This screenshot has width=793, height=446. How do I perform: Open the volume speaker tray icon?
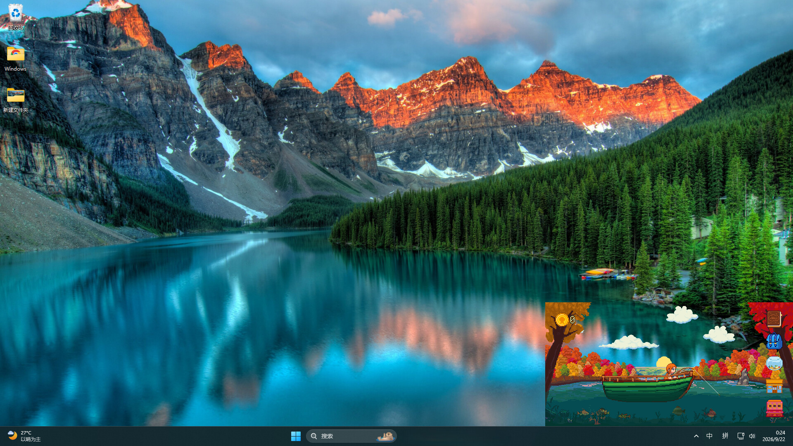coord(752,436)
